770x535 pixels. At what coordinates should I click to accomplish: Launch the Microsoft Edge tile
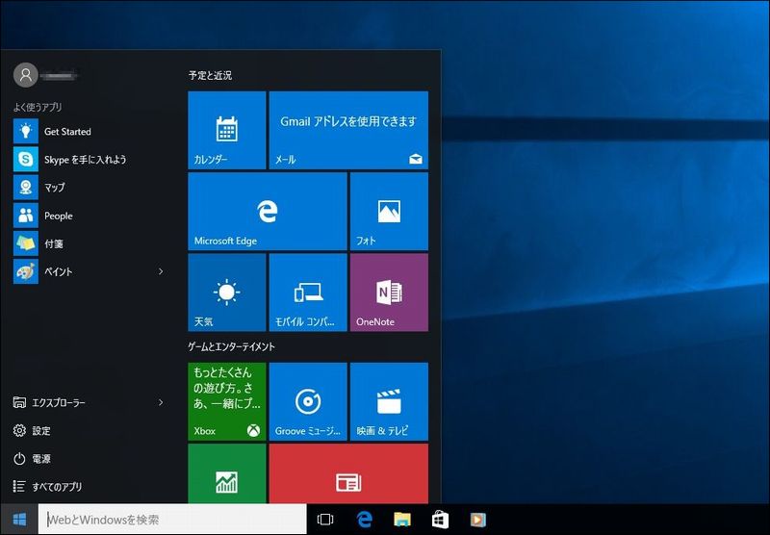click(268, 211)
